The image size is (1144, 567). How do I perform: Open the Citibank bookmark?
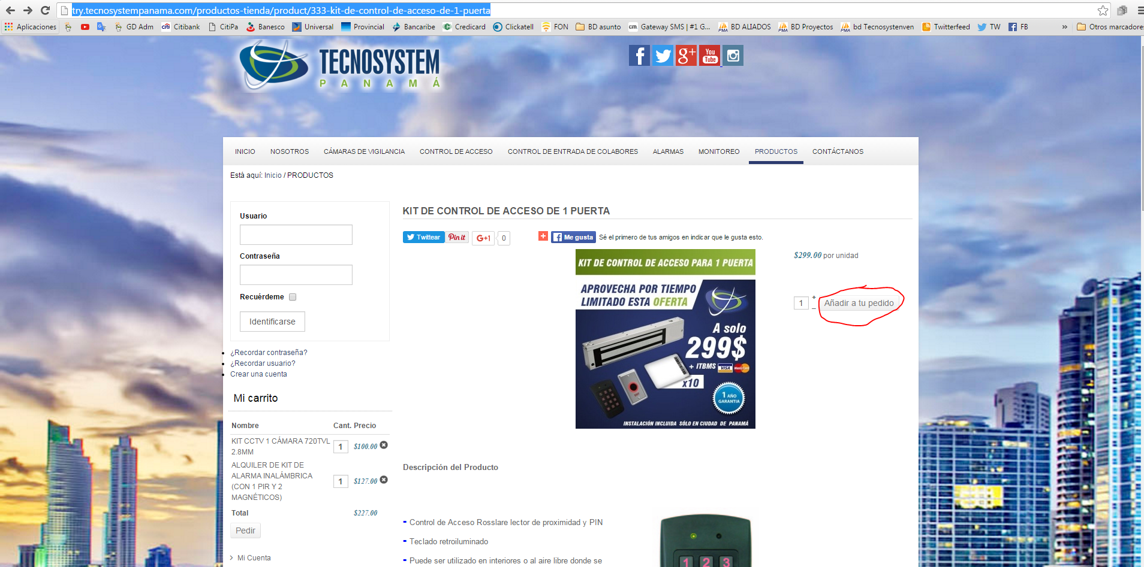click(x=180, y=27)
